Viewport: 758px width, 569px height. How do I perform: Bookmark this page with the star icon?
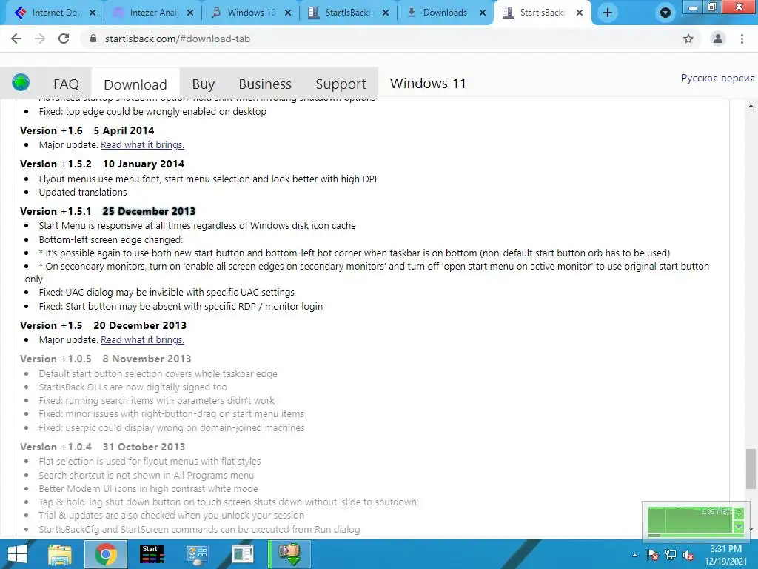coord(688,39)
